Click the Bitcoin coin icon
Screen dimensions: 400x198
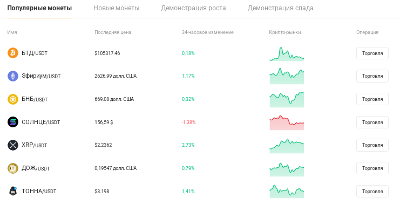click(x=13, y=53)
